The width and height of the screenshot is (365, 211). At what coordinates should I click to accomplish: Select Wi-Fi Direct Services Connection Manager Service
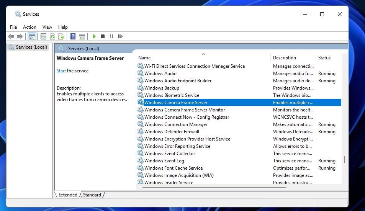(194, 66)
